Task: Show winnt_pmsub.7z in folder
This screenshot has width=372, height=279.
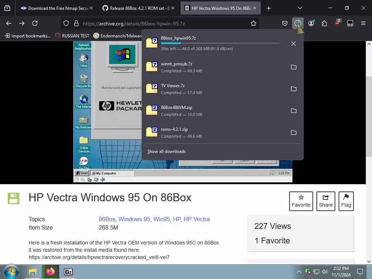Action: pyautogui.click(x=294, y=67)
